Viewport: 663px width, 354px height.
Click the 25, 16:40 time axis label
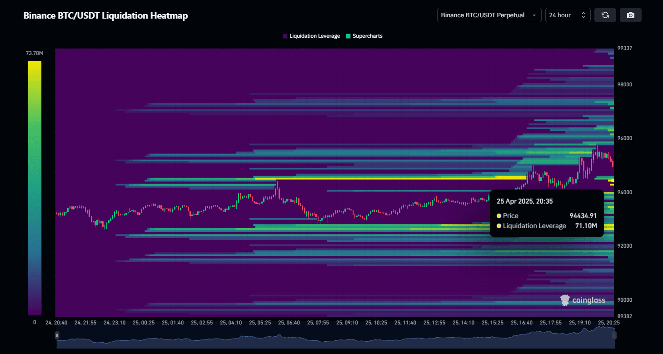coord(522,323)
